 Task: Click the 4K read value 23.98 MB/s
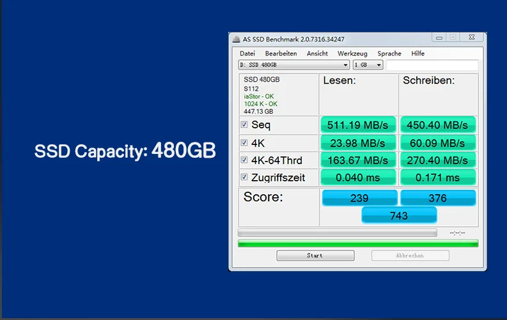[x=358, y=143]
